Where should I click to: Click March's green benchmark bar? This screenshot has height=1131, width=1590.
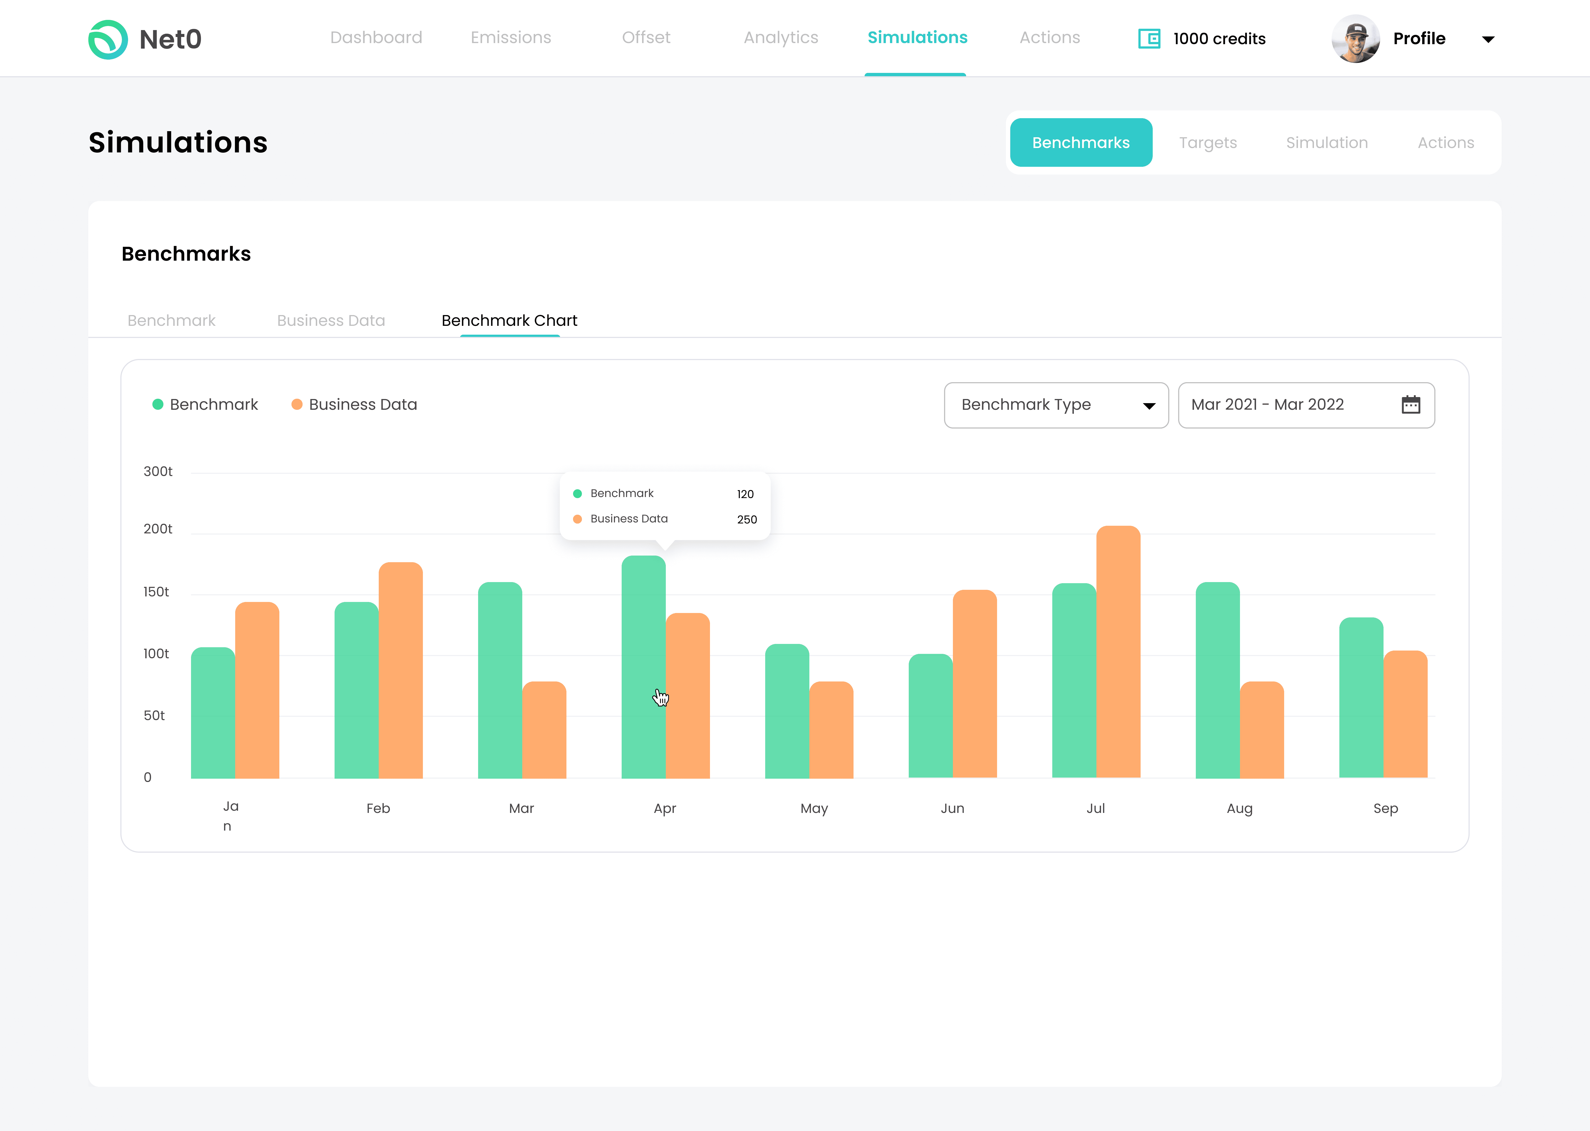pos(500,680)
